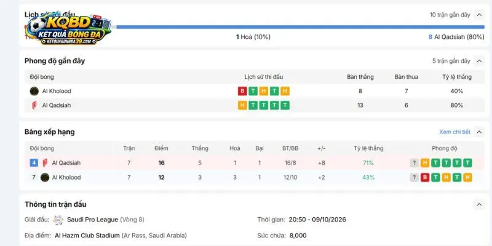Viewport: 492px width, 246px height.
Task: Click the green 71% win rate
Action: click(x=368, y=163)
